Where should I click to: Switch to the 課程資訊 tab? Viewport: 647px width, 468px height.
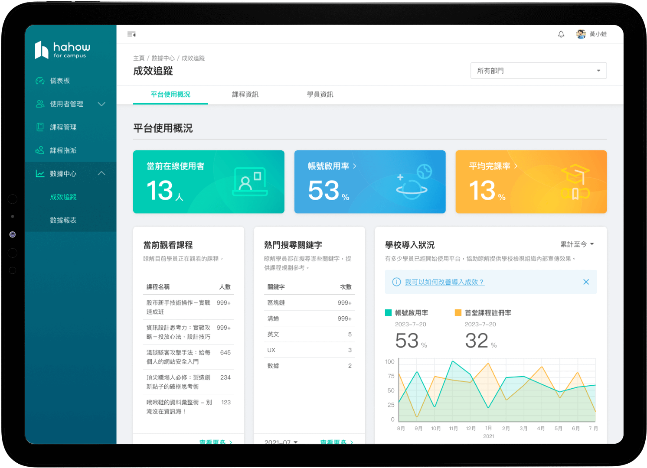pyautogui.click(x=245, y=94)
